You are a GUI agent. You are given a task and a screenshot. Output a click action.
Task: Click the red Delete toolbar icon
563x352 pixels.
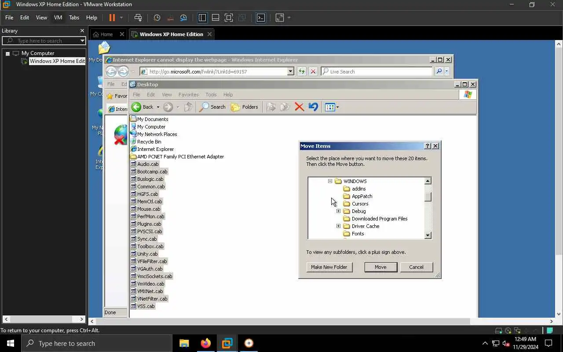coord(299,107)
